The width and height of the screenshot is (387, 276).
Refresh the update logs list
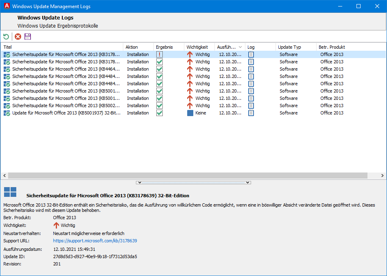point(6,37)
